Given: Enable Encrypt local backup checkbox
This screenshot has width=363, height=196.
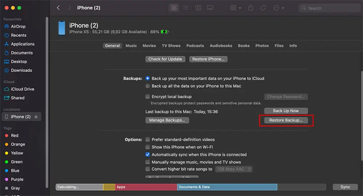Looking at the screenshot, I should coord(147,97).
